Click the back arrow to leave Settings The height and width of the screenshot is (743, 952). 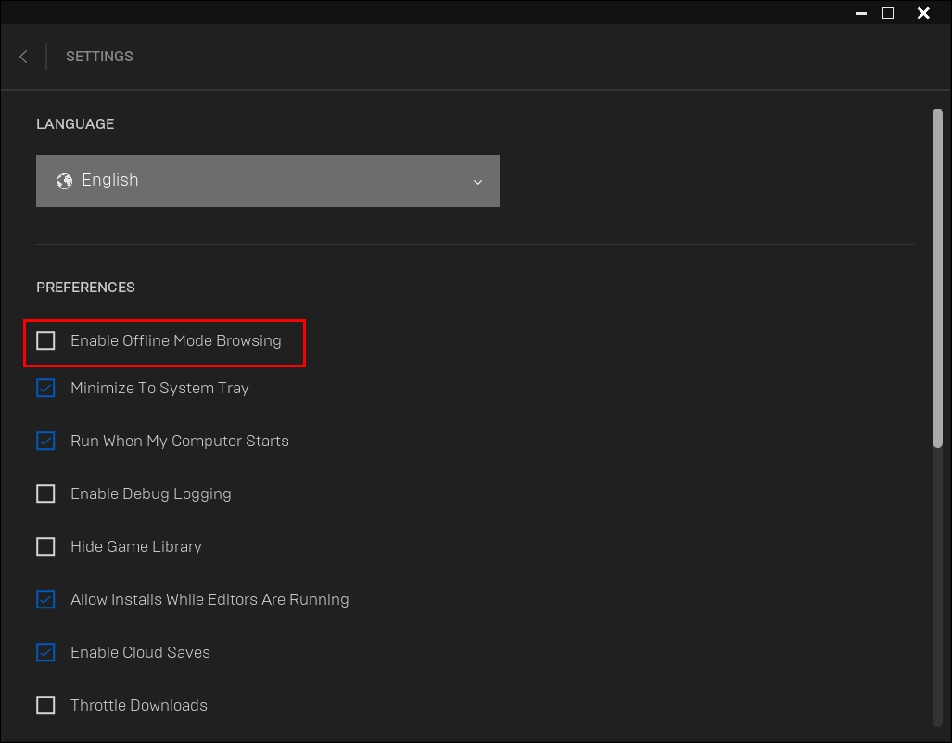(x=23, y=57)
